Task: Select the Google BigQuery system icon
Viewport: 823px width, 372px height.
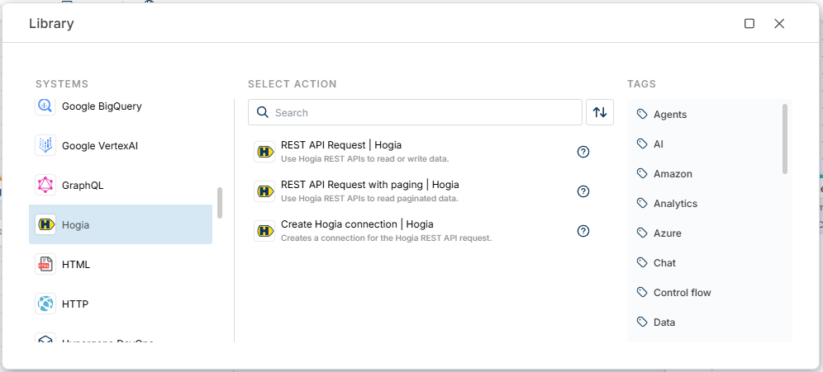Action: (45, 106)
